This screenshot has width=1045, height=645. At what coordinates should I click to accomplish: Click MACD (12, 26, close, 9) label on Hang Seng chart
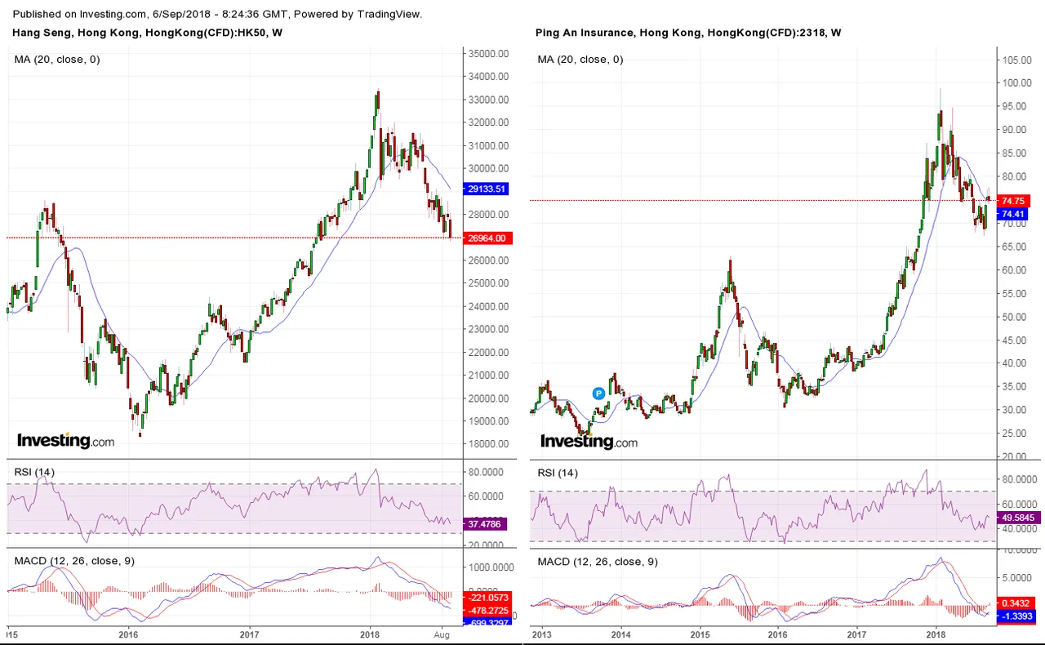74,561
